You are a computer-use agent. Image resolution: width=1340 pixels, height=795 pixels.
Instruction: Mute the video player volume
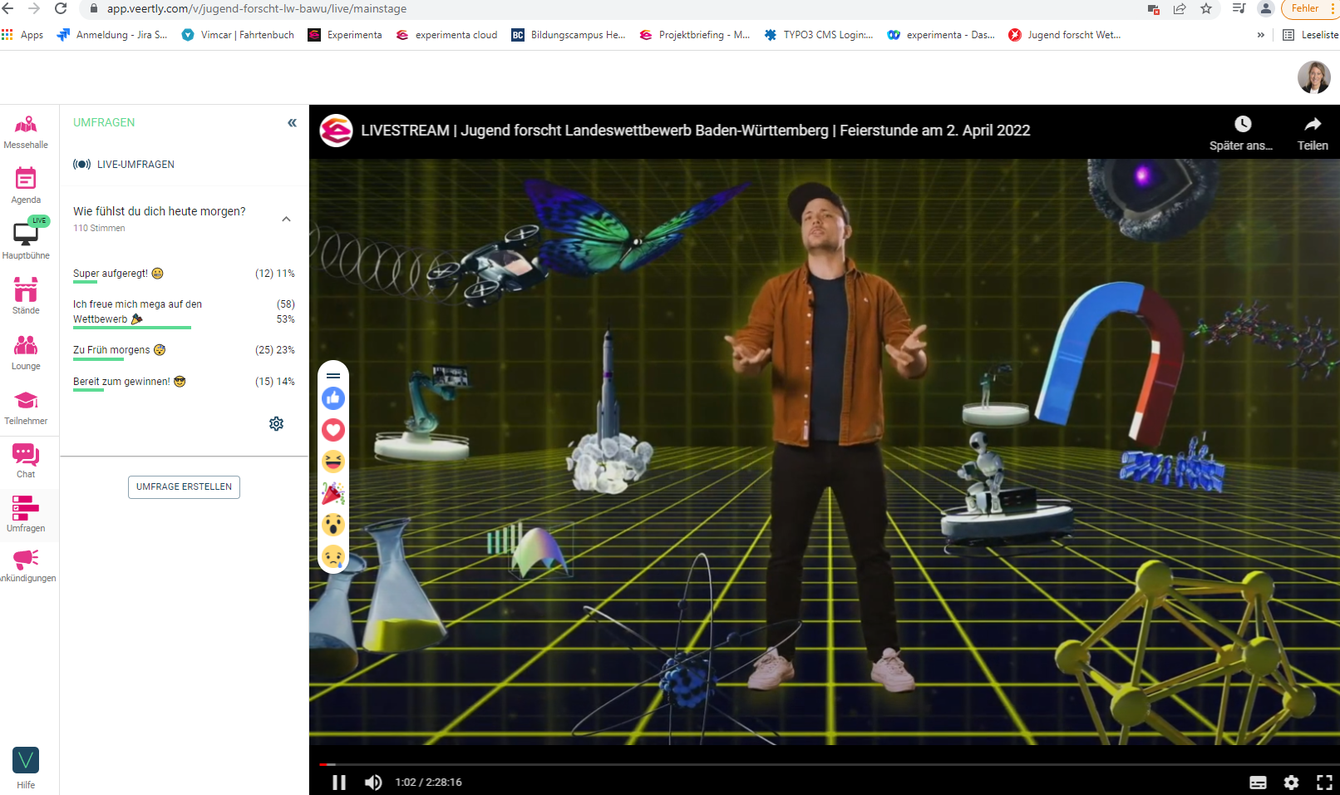(x=373, y=783)
